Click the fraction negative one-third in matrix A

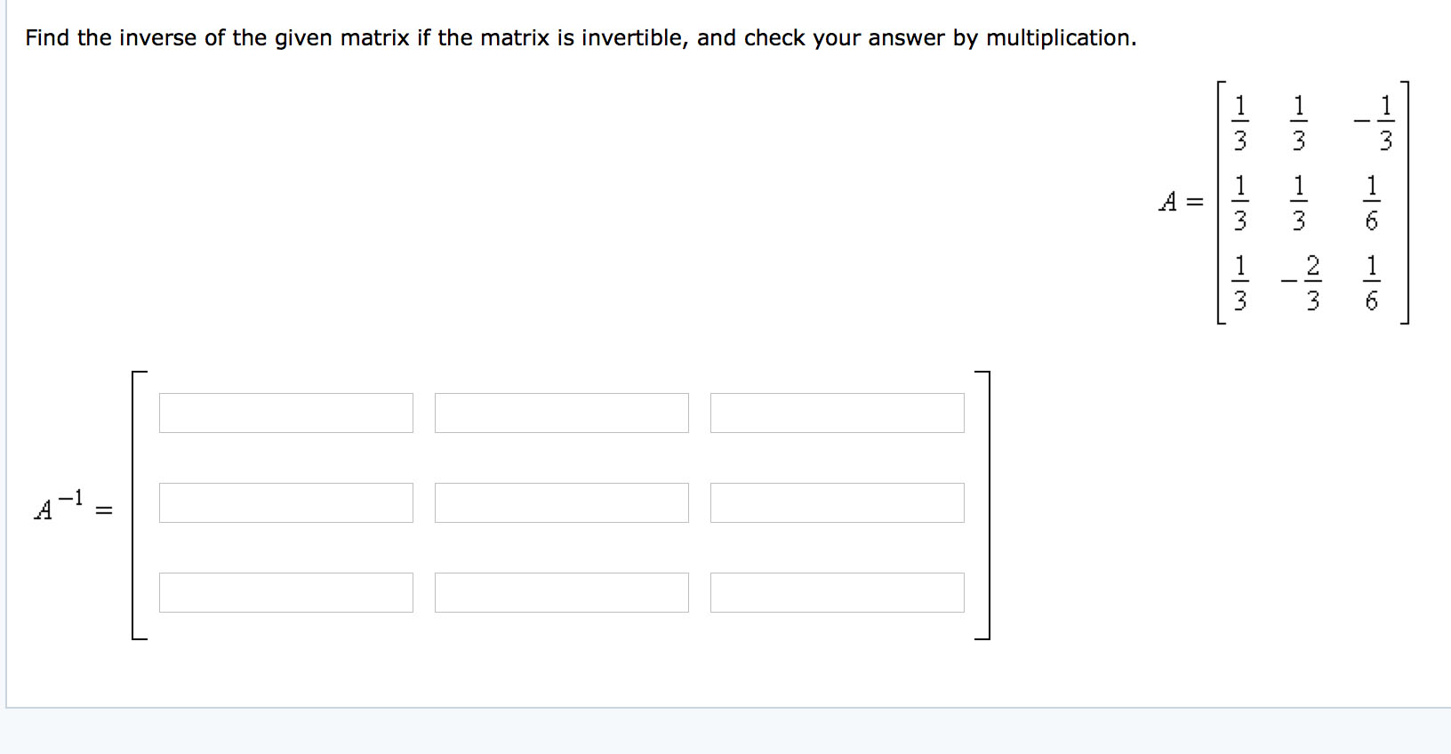pyautogui.click(x=1376, y=122)
